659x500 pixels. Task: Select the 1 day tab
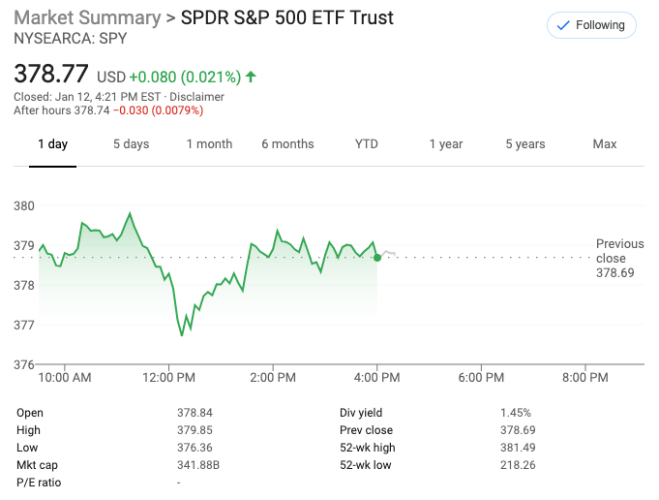click(52, 144)
